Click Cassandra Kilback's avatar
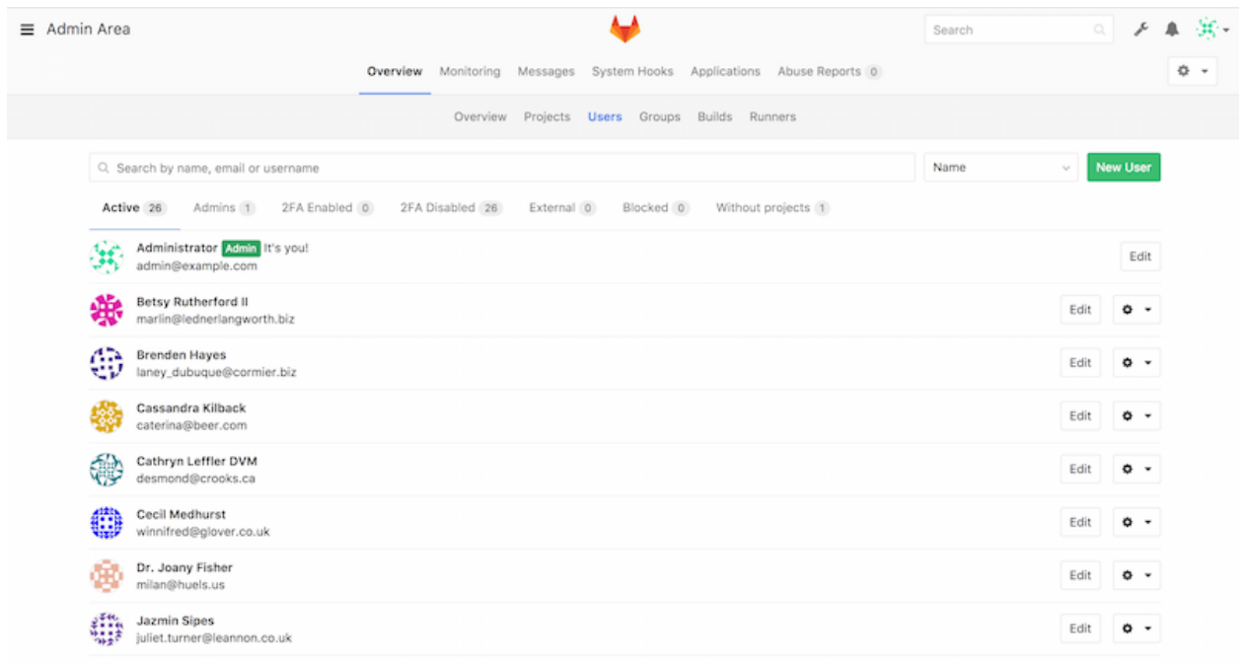This screenshot has height=664, width=1245. [x=107, y=417]
